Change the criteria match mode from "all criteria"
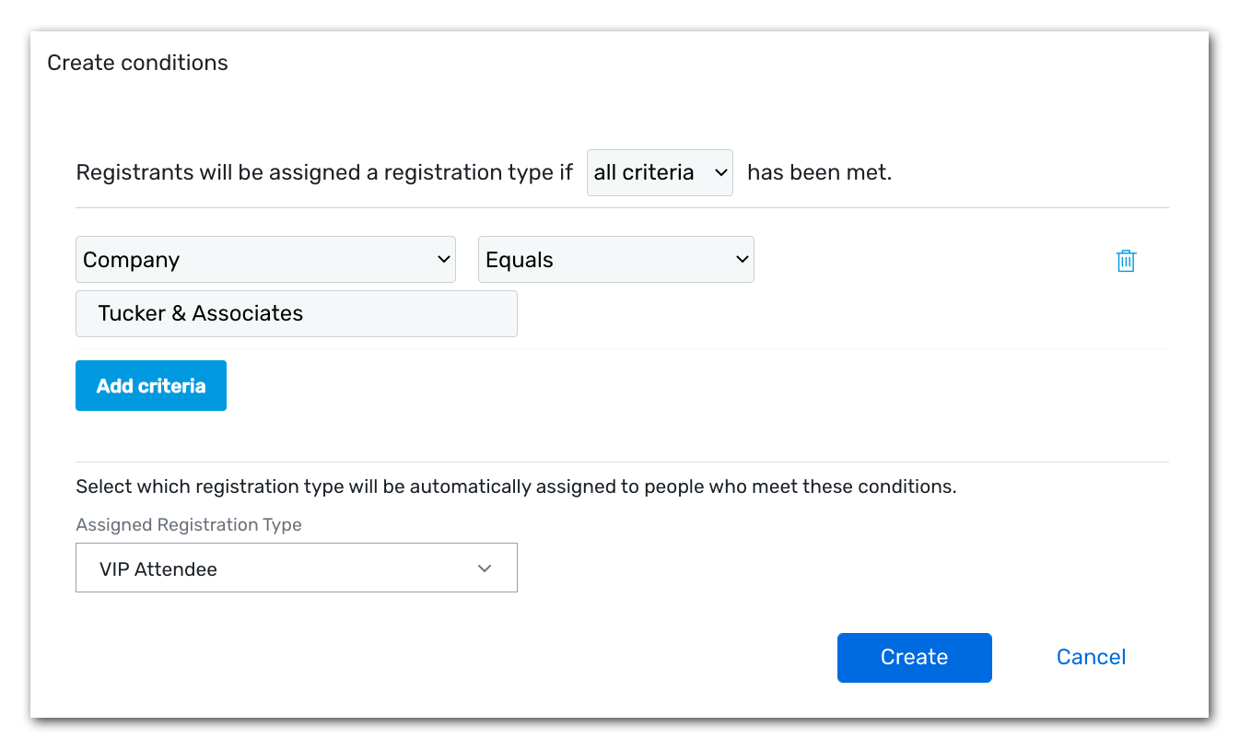This screenshot has width=1240, height=750. click(660, 172)
